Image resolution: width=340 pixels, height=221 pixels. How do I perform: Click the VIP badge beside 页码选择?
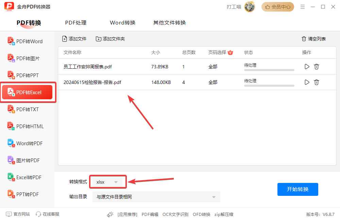[x=230, y=52]
